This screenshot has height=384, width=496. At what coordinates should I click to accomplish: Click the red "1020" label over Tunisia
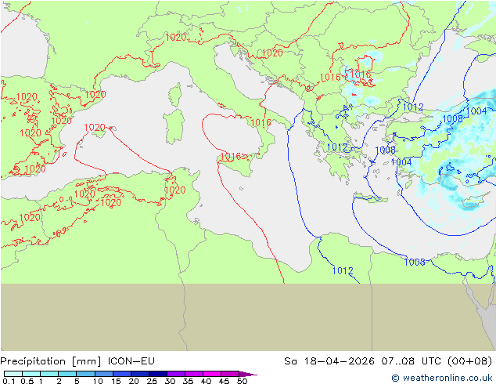(x=175, y=190)
